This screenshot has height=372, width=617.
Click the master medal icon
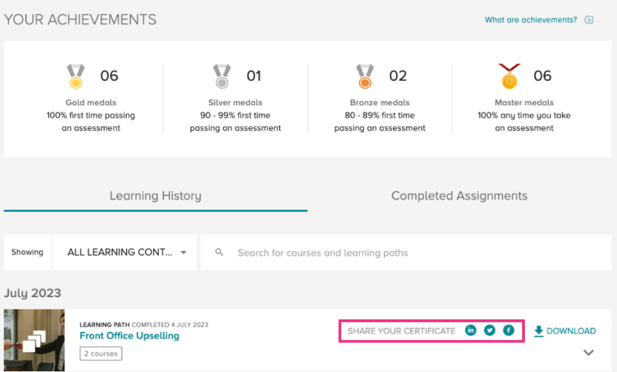[509, 76]
